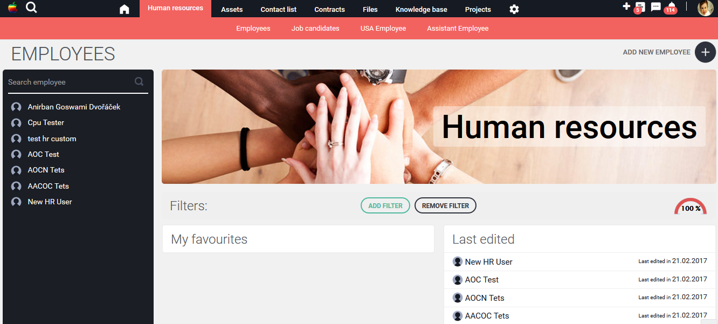Open employee test hr custom in sidebar
The image size is (718, 324).
(x=52, y=139)
